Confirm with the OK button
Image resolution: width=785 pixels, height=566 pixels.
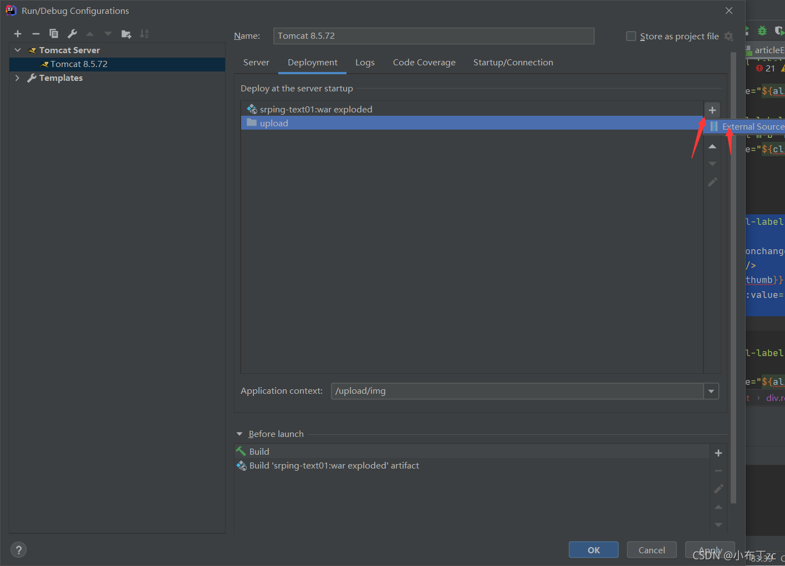point(594,550)
